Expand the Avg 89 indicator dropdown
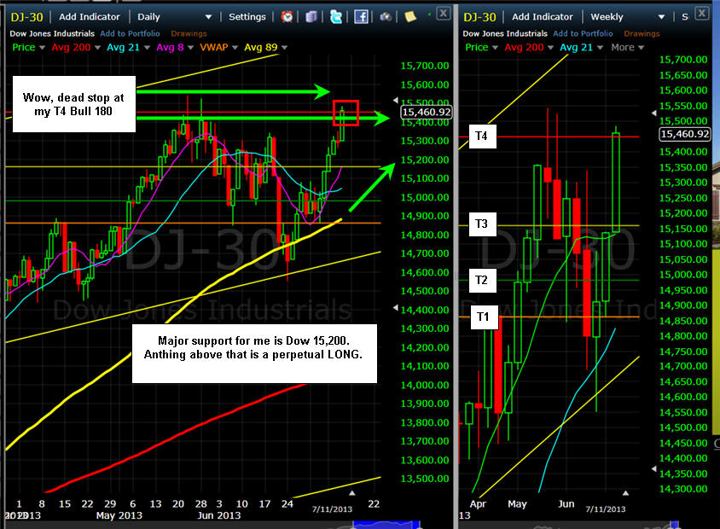 (284, 48)
